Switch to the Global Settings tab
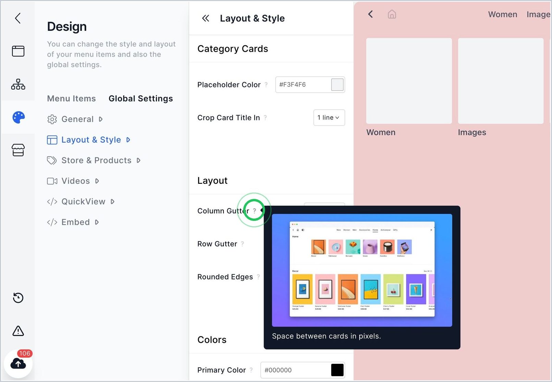This screenshot has width=552, height=382. pos(141,98)
